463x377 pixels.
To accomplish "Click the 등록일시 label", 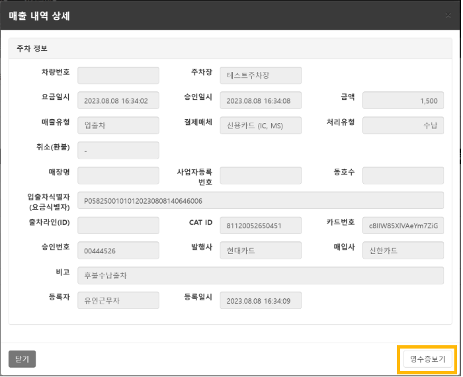I will pyautogui.click(x=198, y=297).
